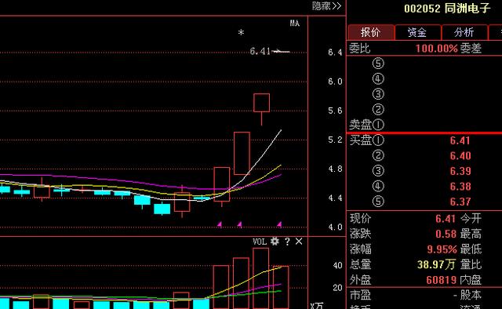Click the asterisk marker above the chart

click(x=241, y=32)
